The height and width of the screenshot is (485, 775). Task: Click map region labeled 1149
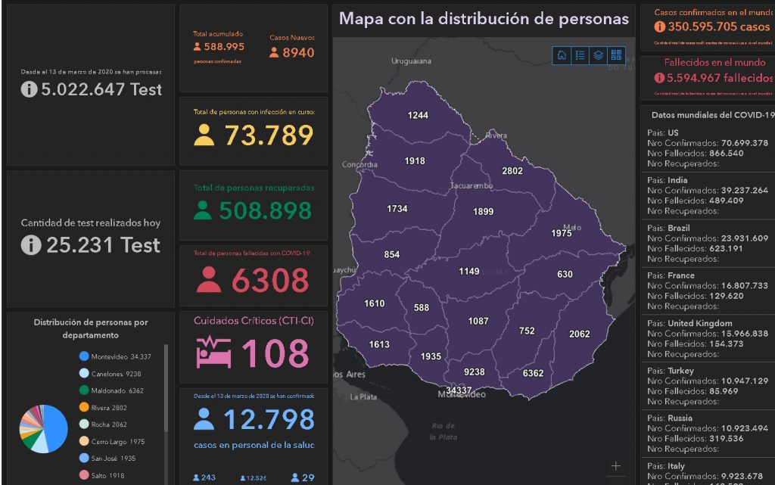[468, 271]
